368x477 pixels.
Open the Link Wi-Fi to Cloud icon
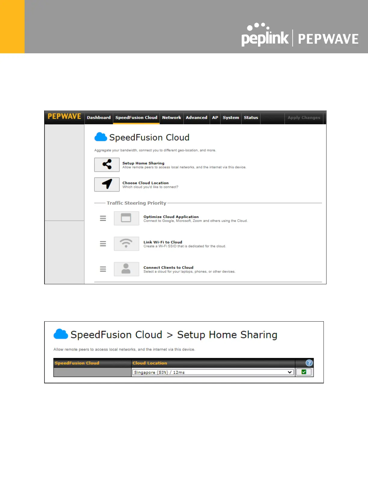126,243
